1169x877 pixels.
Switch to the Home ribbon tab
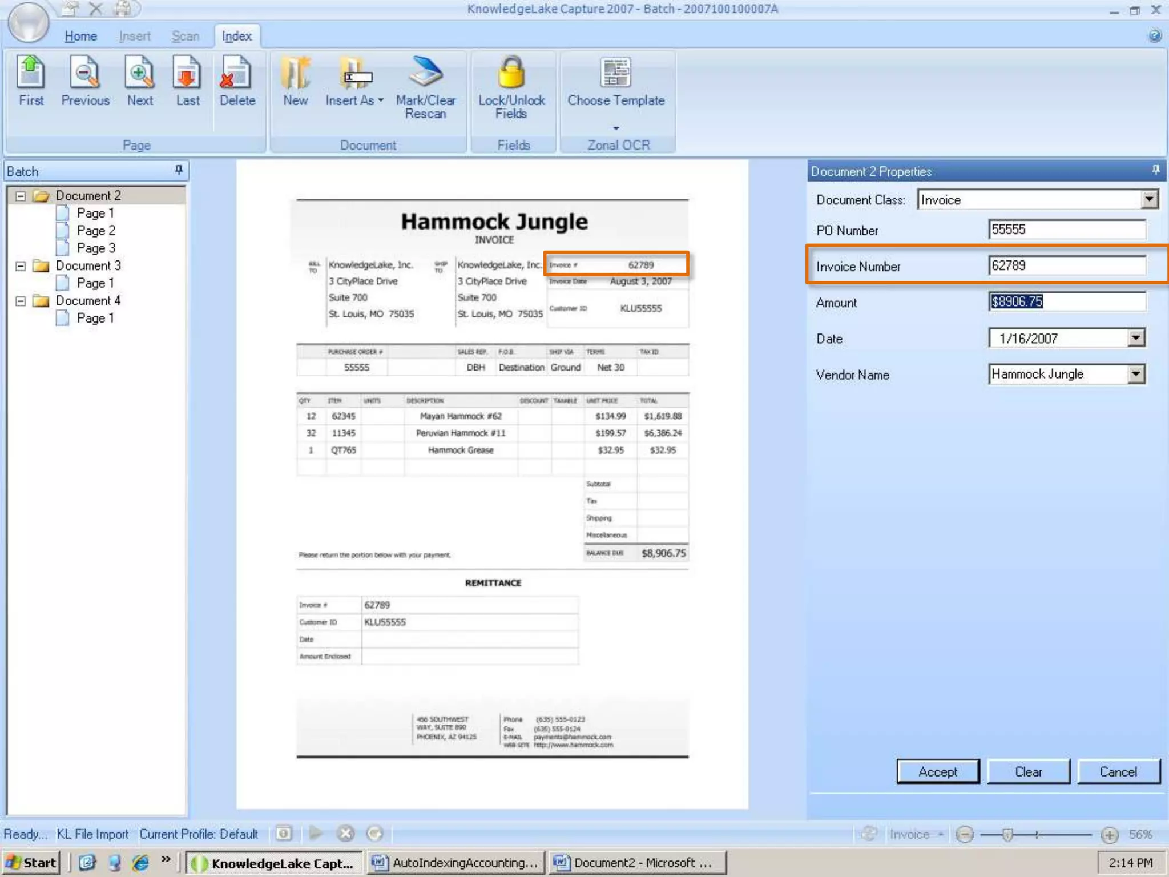[x=80, y=36]
